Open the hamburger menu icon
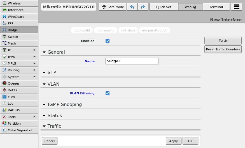The height and width of the screenshot is (148, 245). [236, 7]
